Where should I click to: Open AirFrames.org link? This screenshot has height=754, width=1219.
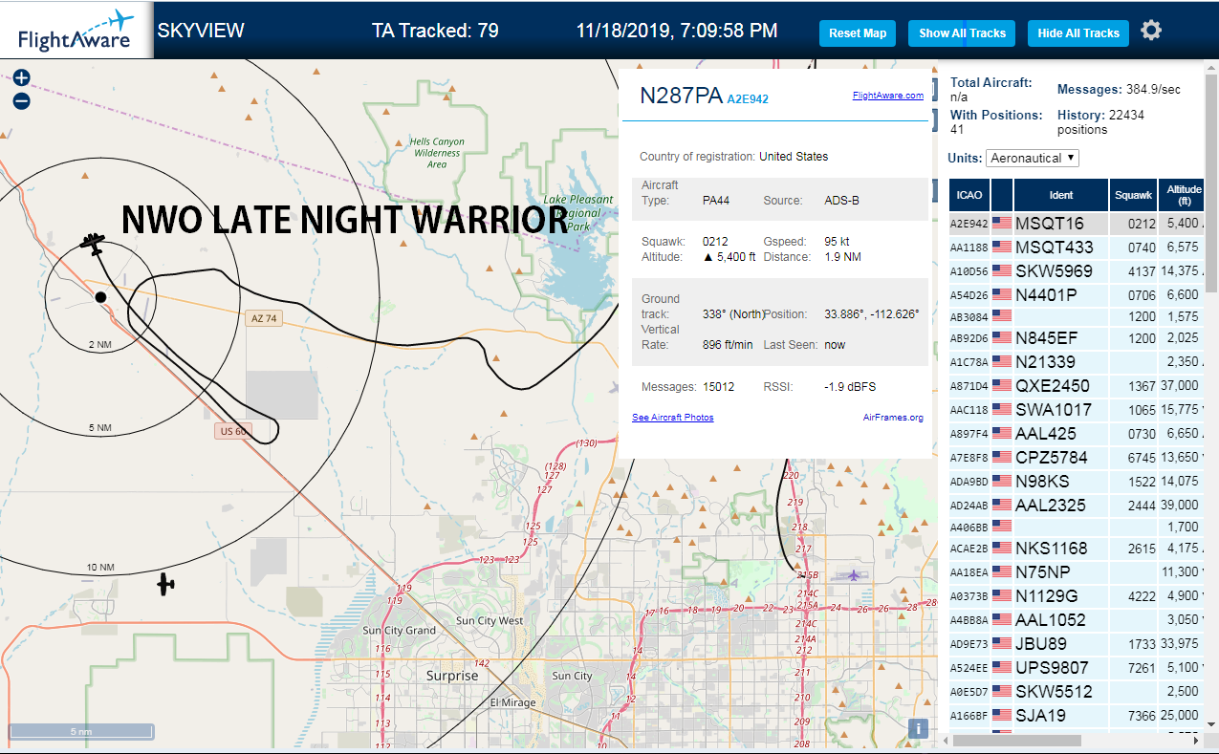[x=893, y=418]
